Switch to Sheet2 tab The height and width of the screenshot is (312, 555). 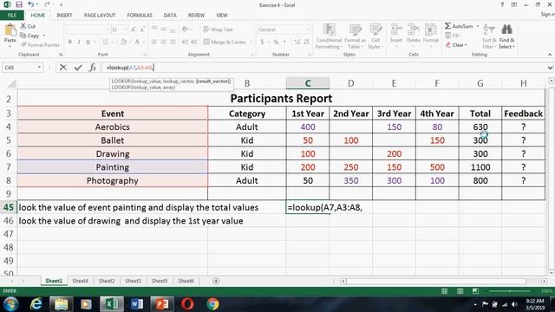pos(107,281)
